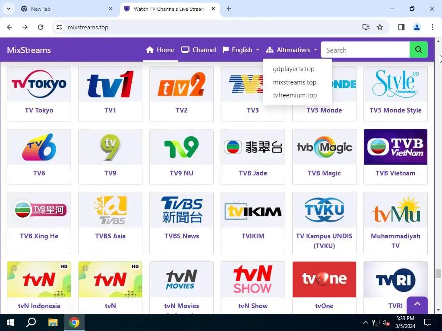Open a new tab with plus button
This screenshot has width=442, height=331.
click(229, 9)
